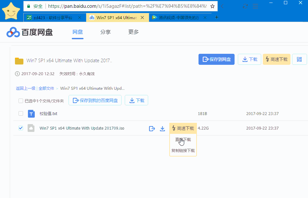
Task: Choose 直接下载 from the dropdown
Action: pos(183,140)
